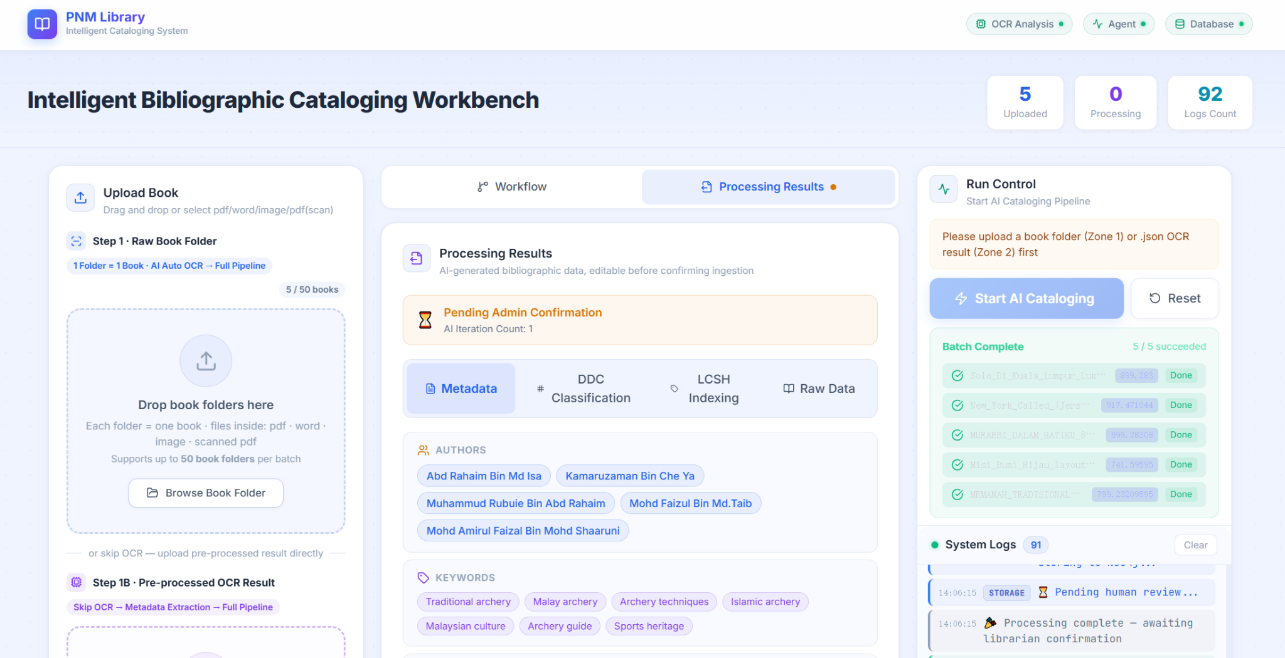This screenshot has height=658, width=1285.
Task: Show the Raw Data tab
Action: point(819,389)
